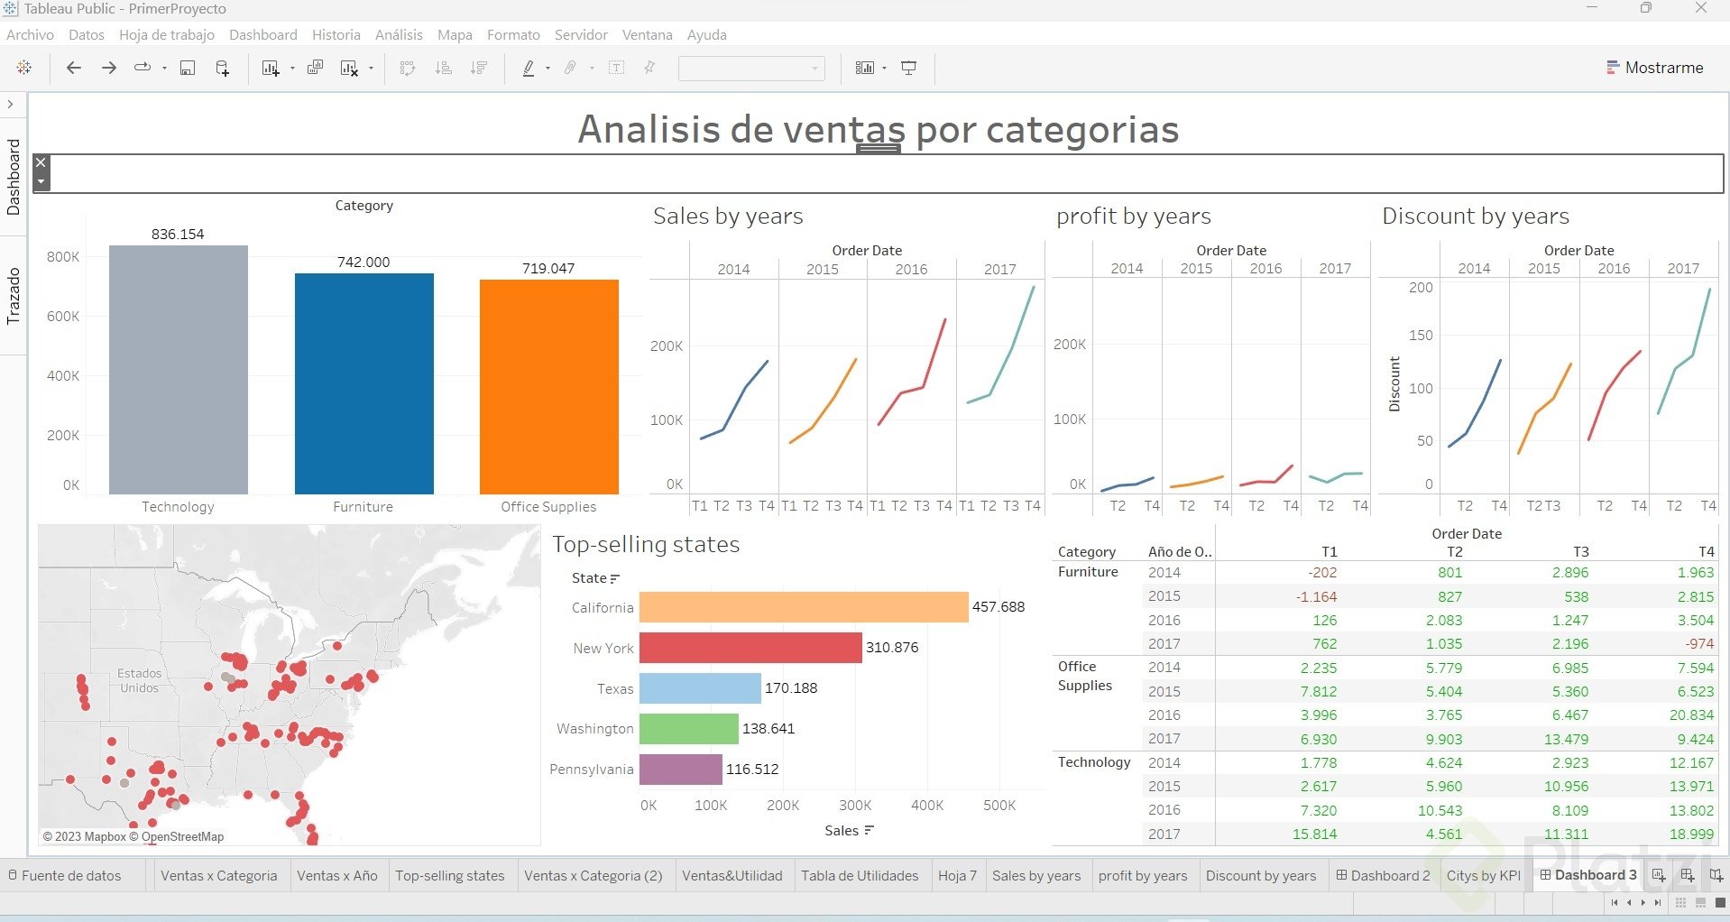Toggle mark labels visibility

tap(616, 68)
